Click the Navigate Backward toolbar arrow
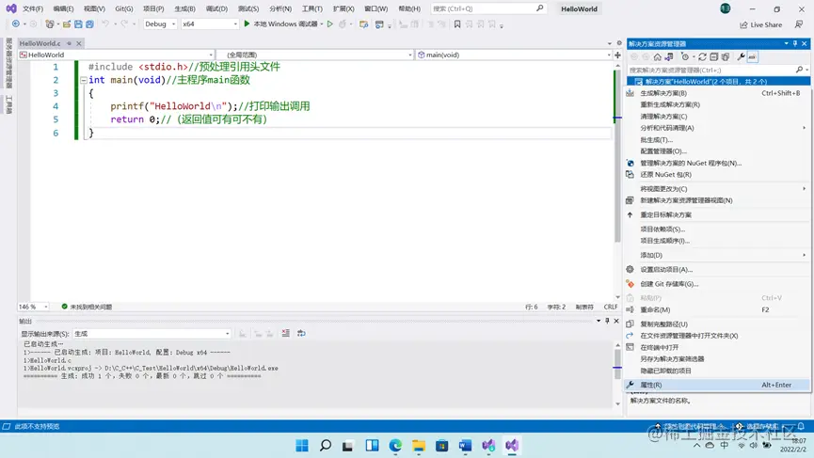 16,24
